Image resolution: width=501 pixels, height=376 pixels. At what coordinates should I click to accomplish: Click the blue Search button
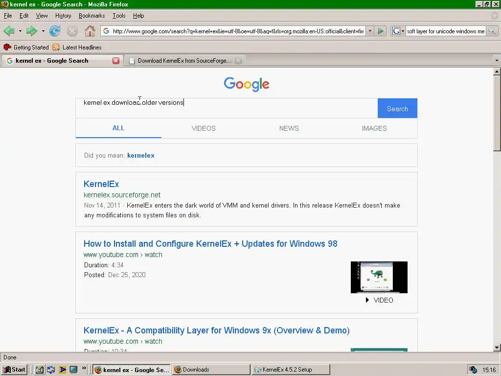point(397,108)
